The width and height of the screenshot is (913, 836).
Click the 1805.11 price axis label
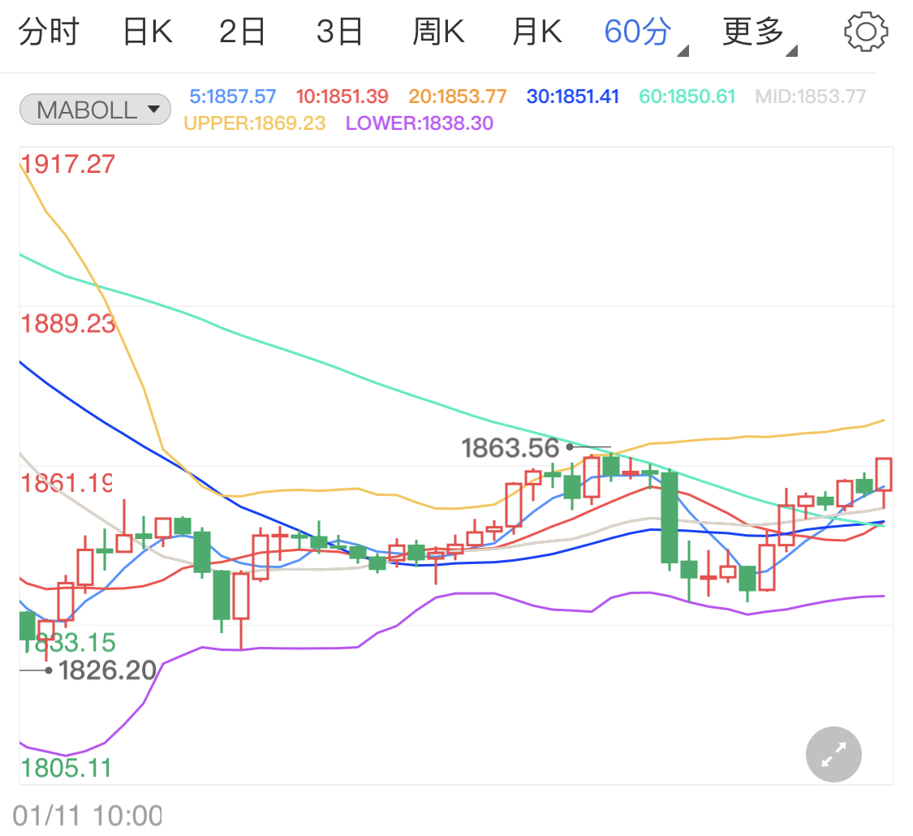[x=67, y=769]
